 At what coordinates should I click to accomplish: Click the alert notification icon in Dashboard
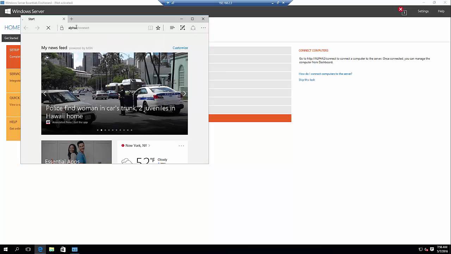[x=402, y=11]
